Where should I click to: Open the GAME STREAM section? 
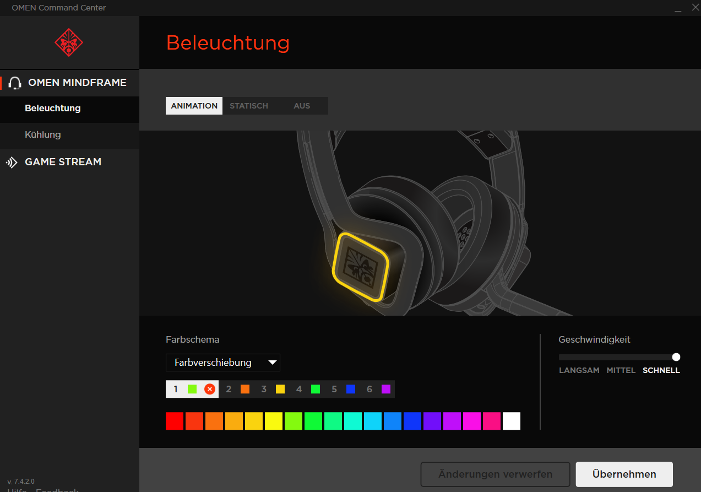point(69,162)
